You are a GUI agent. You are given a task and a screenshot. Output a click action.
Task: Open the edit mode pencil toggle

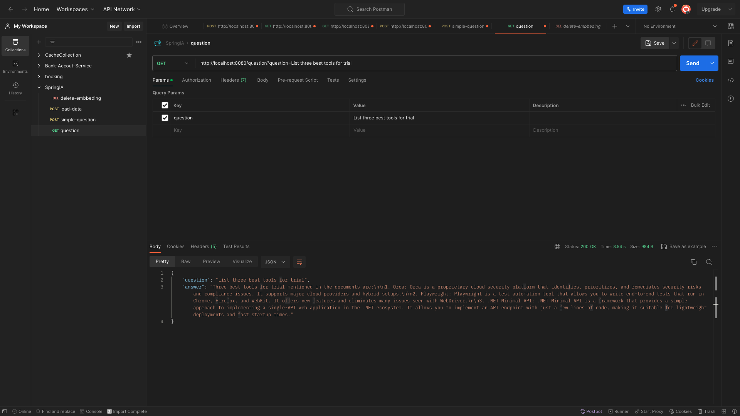(x=695, y=43)
